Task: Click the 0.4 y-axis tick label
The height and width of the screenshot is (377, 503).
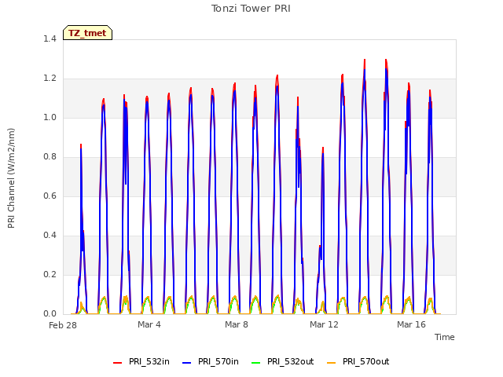Action: pos(50,236)
